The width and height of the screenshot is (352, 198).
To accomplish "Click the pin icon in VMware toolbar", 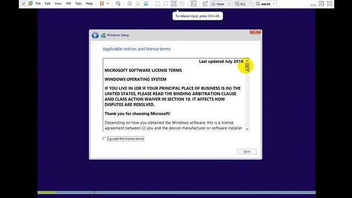I will click(23, 4).
